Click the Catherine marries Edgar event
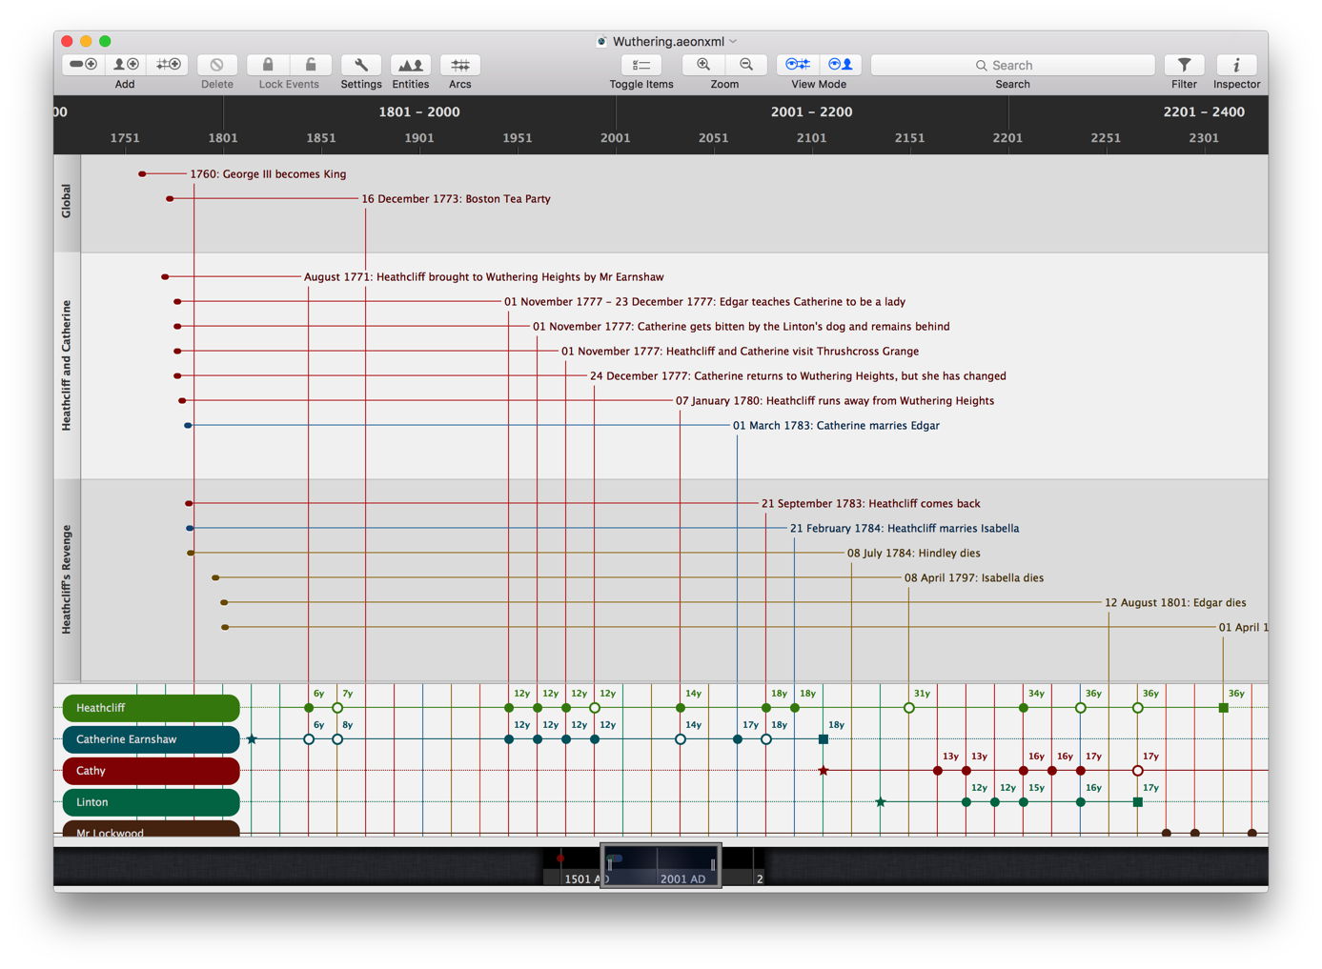This screenshot has width=1322, height=969. pyautogui.click(x=836, y=426)
